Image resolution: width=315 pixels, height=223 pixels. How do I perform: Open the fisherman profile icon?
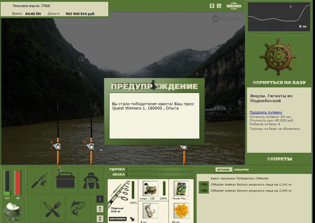pos(91,180)
